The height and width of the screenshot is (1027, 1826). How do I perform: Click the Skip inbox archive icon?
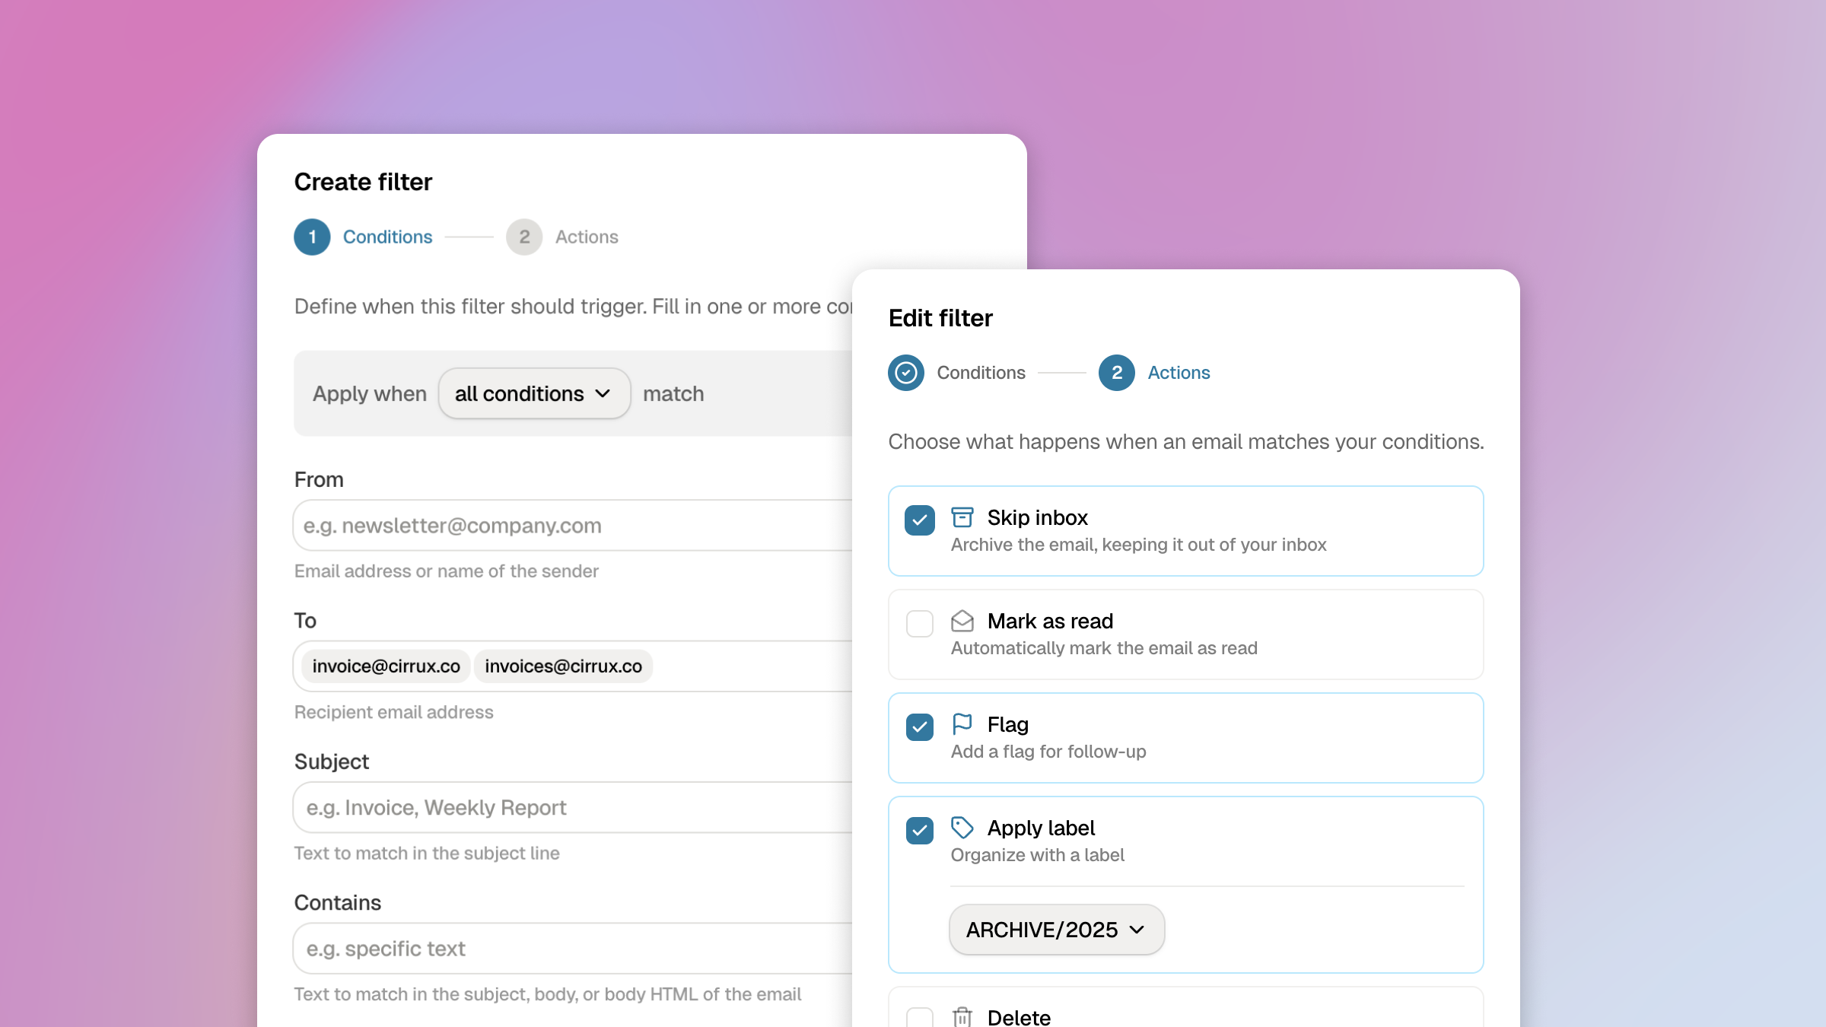pos(962,517)
